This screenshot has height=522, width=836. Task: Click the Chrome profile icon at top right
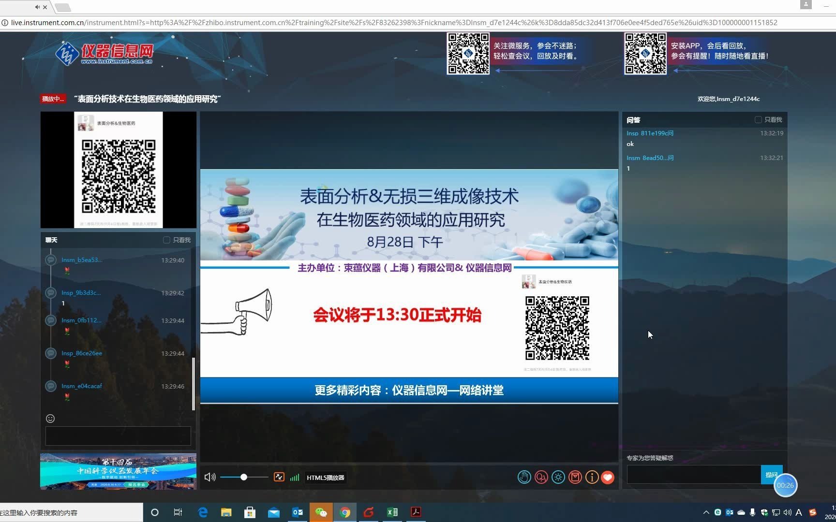point(806,4)
